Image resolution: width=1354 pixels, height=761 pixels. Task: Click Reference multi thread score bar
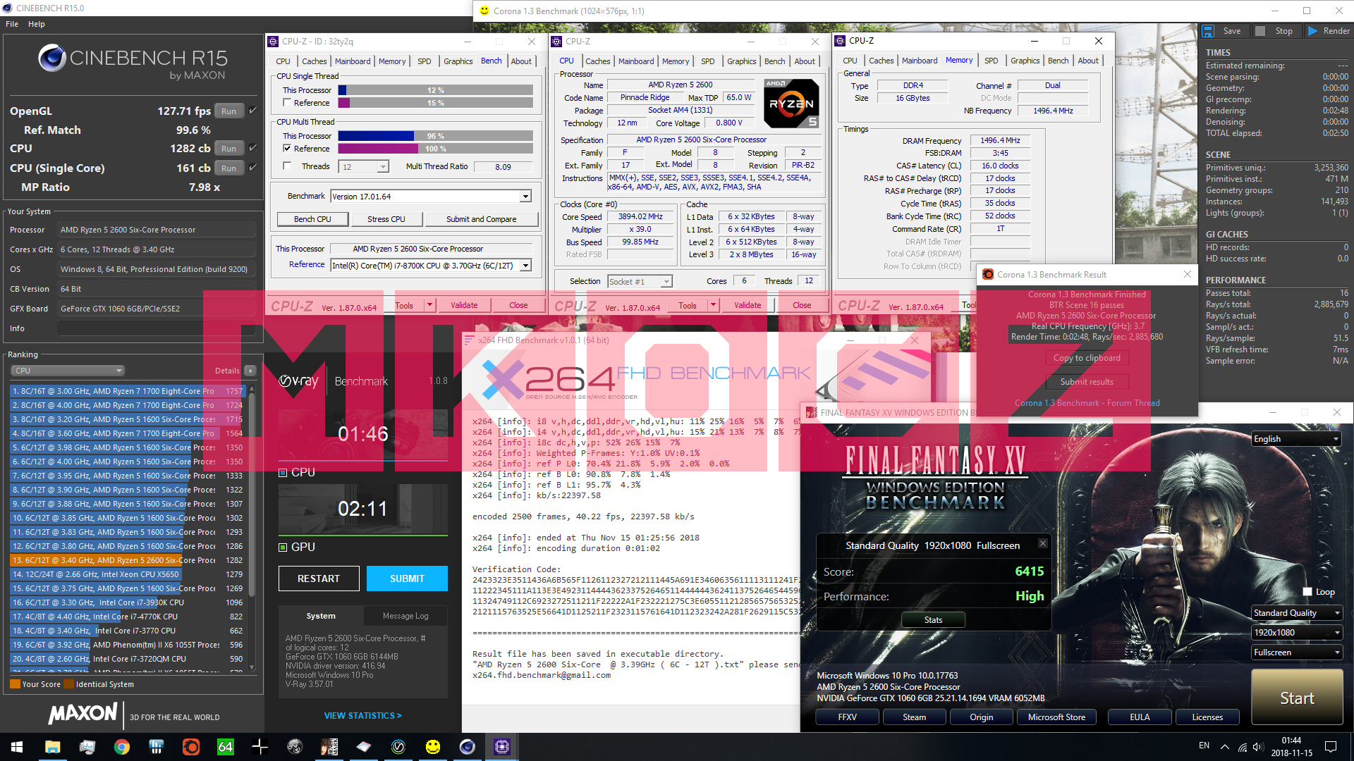tap(435, 149)
